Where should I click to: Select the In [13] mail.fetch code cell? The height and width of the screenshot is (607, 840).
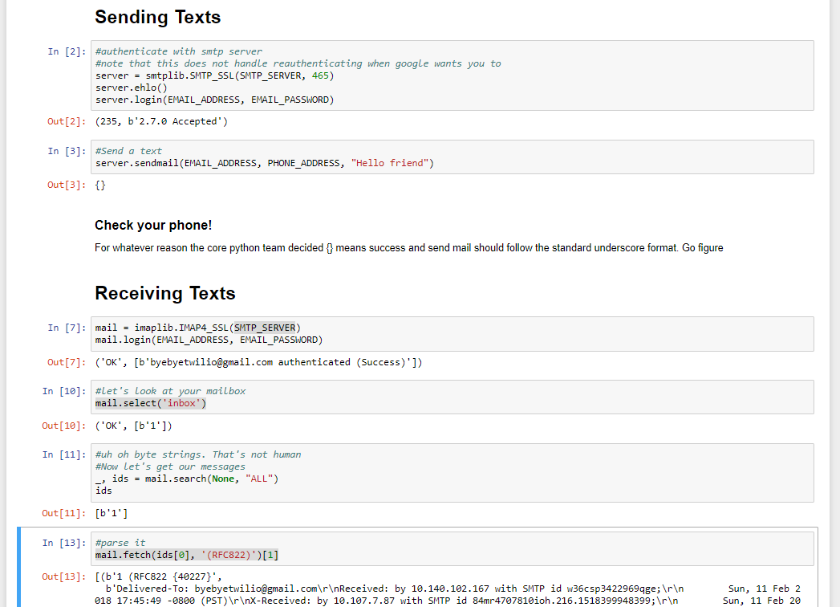(x=452, y=549)
